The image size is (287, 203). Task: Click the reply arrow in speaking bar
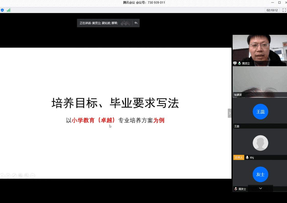[x=136, y=23]
